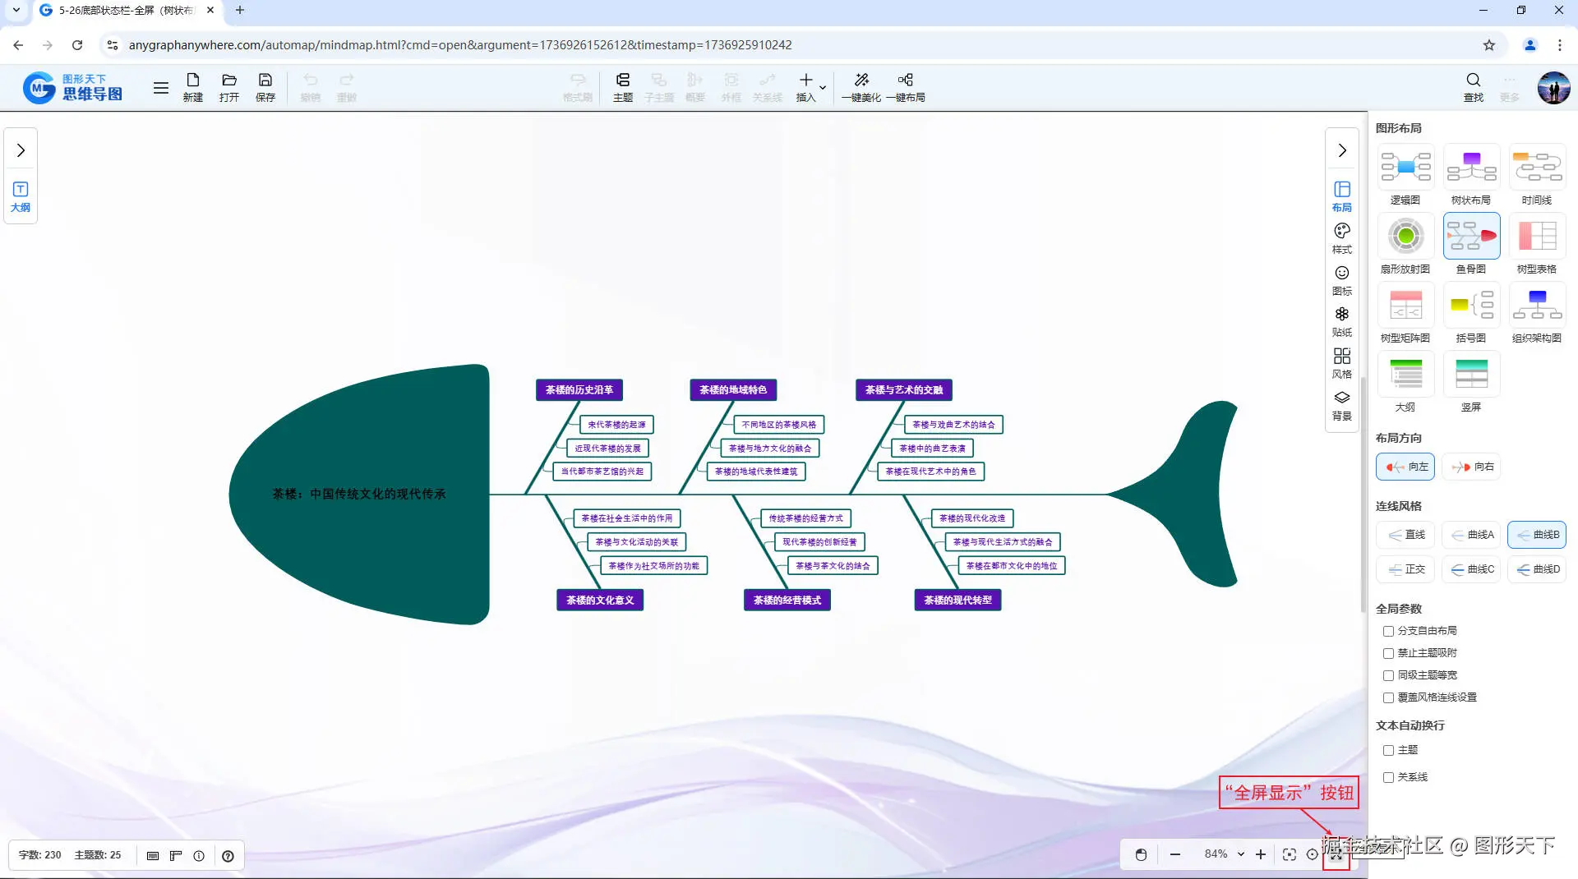
Task: Click the slide view icon in status bar
Action: tap(153, 856)
